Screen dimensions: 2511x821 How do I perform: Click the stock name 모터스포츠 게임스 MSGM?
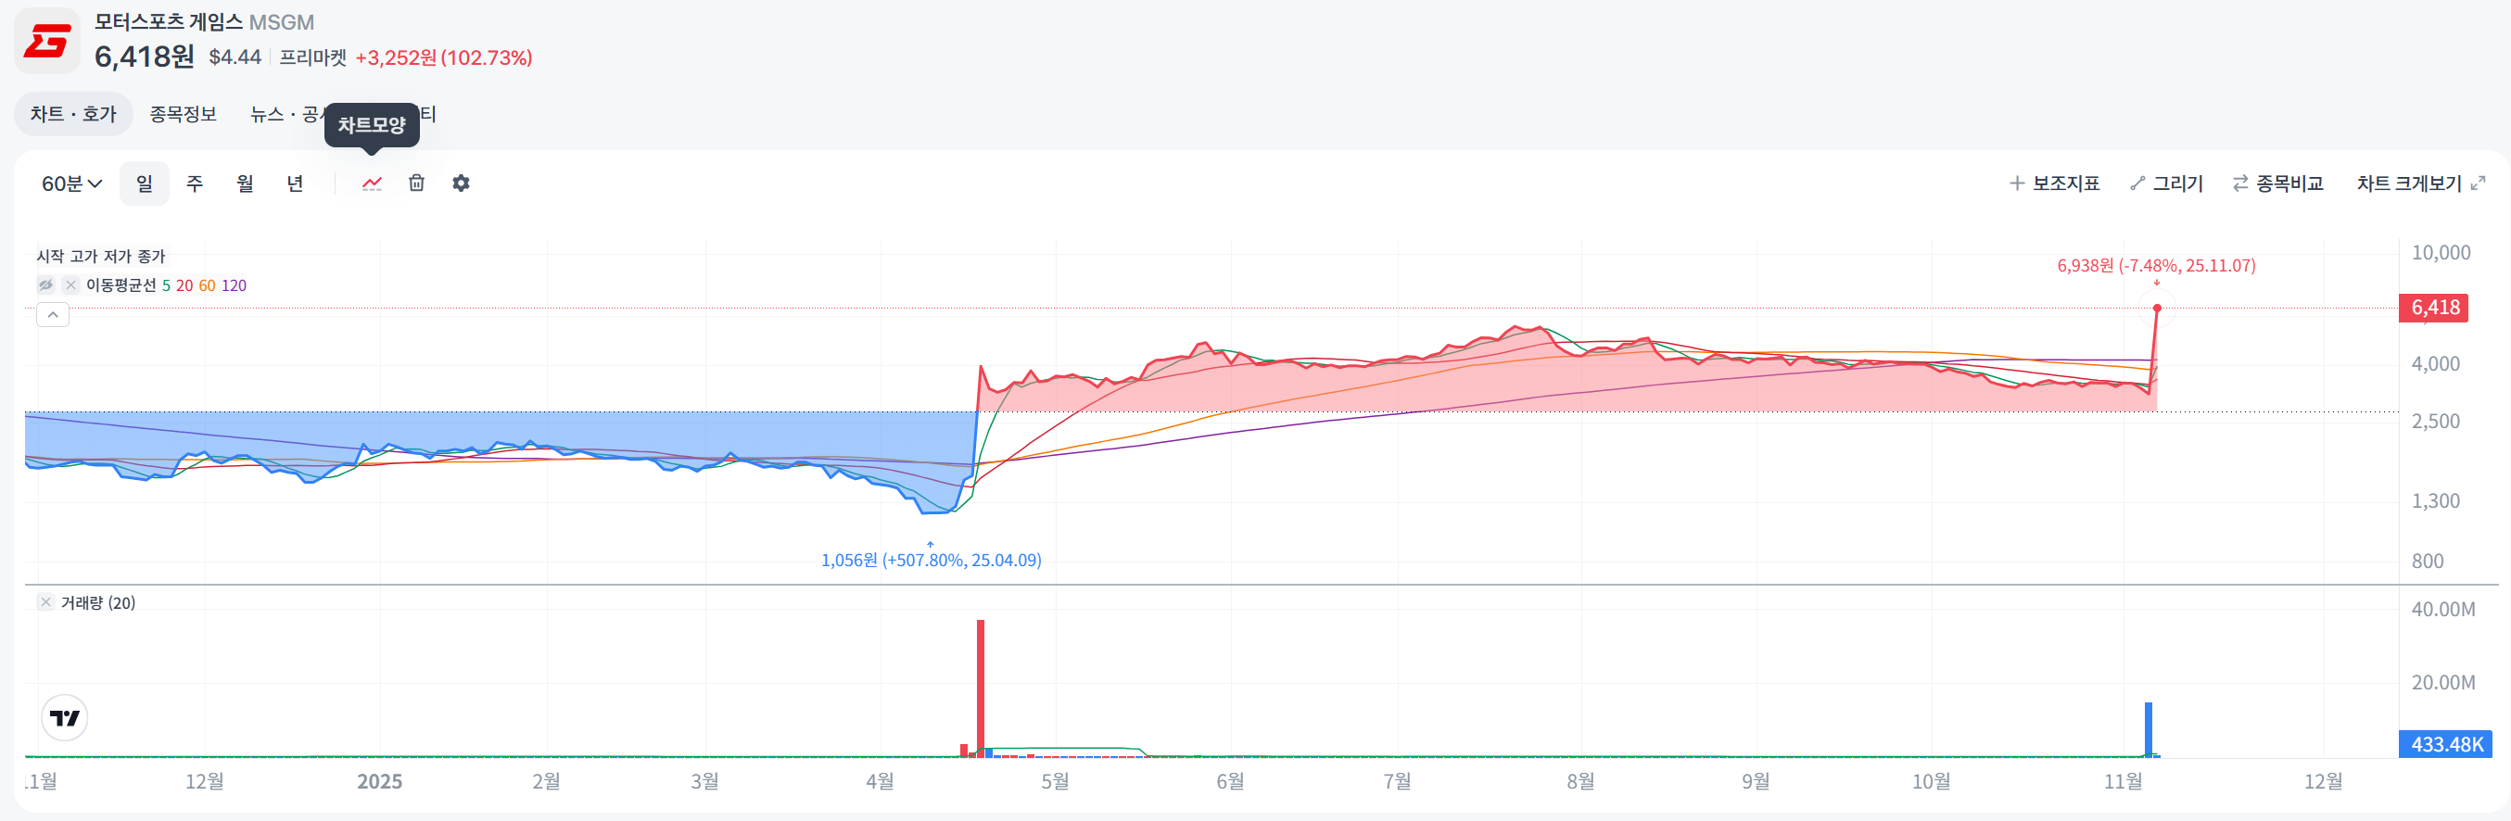coord(204,21)
